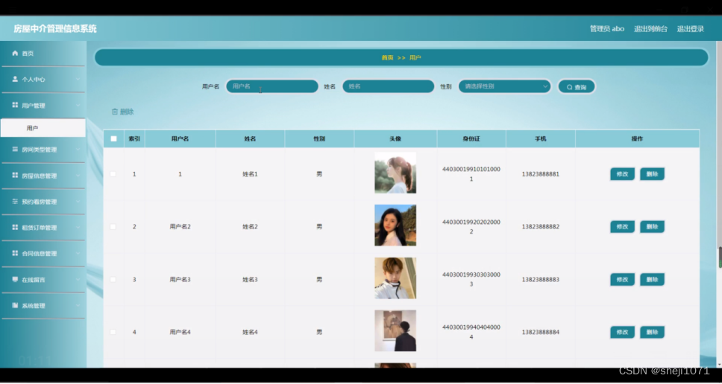The width and height of the screenshot is (722, 384).
Task: Expand the 系统管理 menu chevron
Action: coord(78,306)
